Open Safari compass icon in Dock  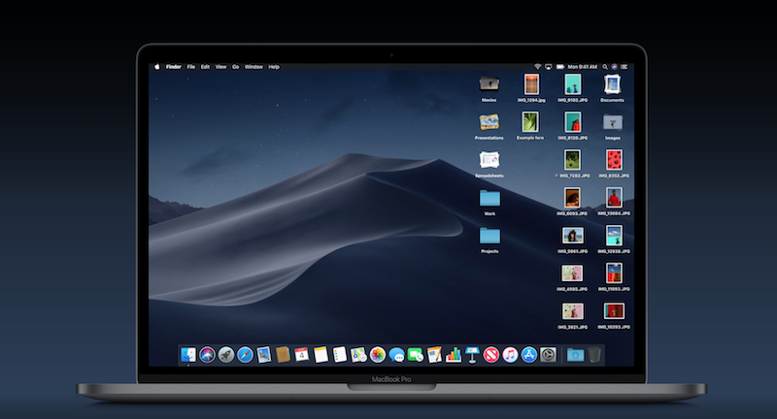(244, 355)
